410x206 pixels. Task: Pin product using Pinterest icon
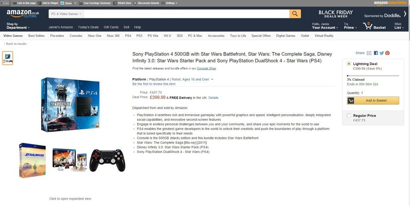pos(387,53)
